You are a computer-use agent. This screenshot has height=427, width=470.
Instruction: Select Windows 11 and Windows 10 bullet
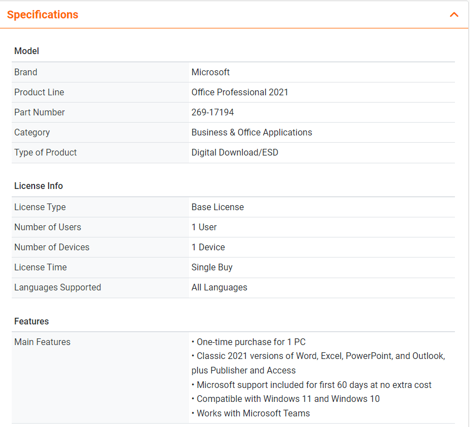click(285, 399)
